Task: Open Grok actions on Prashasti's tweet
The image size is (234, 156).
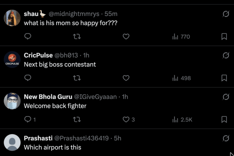Action: coord(226,138)
